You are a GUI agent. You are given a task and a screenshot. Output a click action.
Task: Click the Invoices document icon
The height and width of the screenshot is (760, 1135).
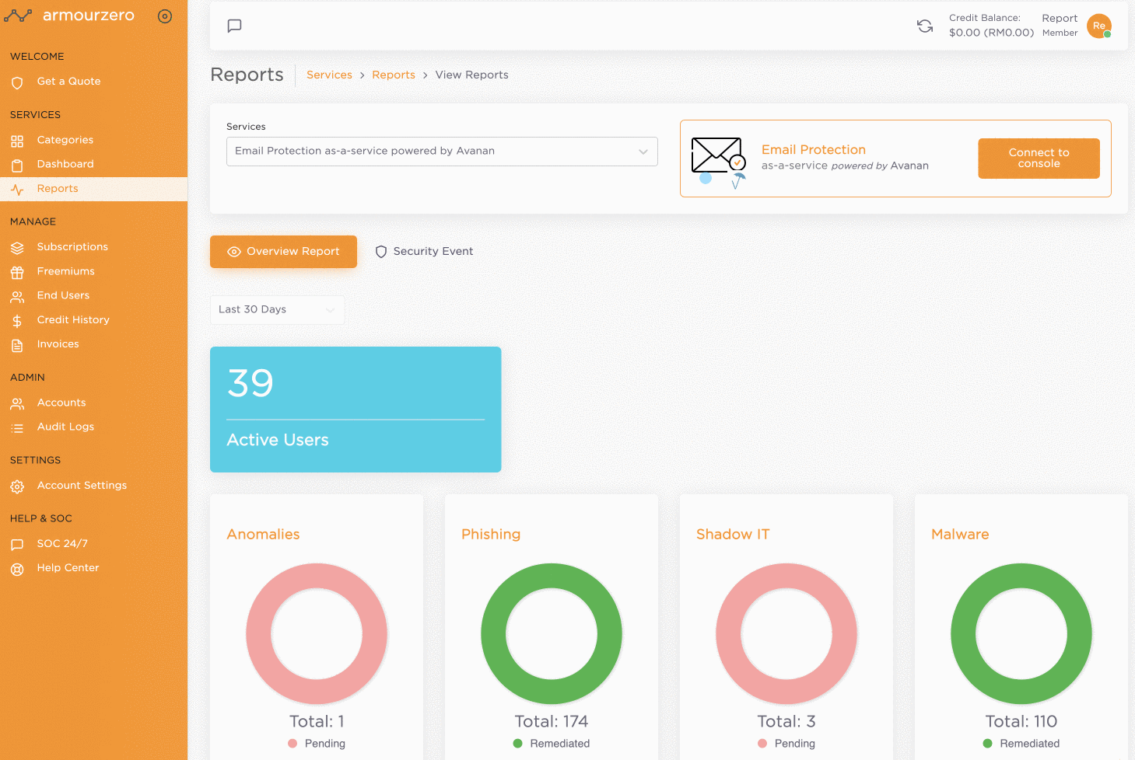17,346
